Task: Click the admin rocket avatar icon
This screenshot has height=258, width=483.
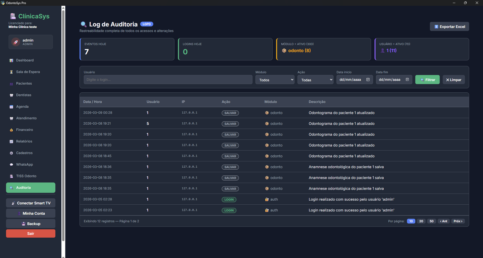Action: pos(16,42)
